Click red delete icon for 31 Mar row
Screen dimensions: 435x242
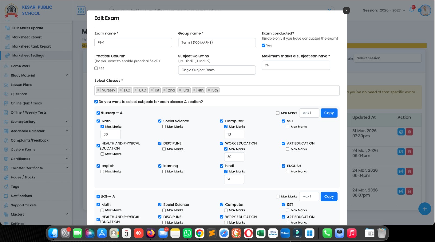[x=409, y=132]
